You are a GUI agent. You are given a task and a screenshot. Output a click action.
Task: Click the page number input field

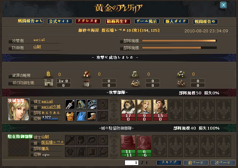[x=132, y=163]
